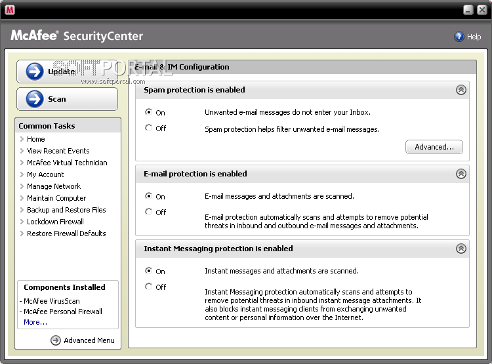Viewport: 492px width, 364px height.
Task: Click the Scan button label
Action: [57, 99]
